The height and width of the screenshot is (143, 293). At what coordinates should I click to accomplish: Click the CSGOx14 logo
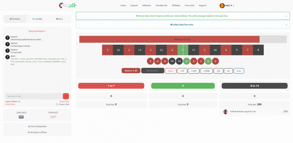pos(67,5)
